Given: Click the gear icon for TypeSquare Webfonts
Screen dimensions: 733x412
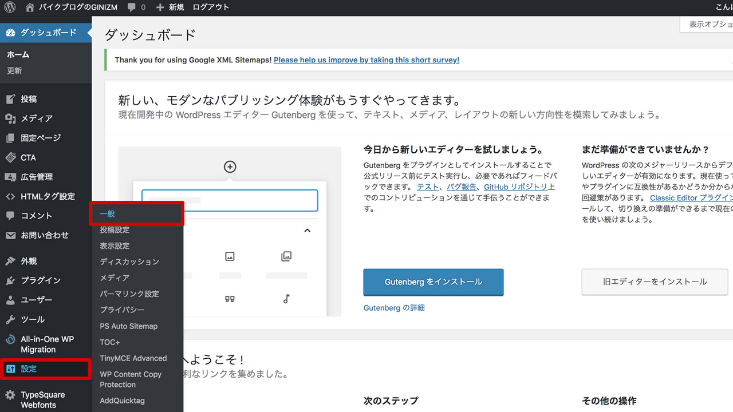Looking at the screenshot, I should (x=10, y=395).
